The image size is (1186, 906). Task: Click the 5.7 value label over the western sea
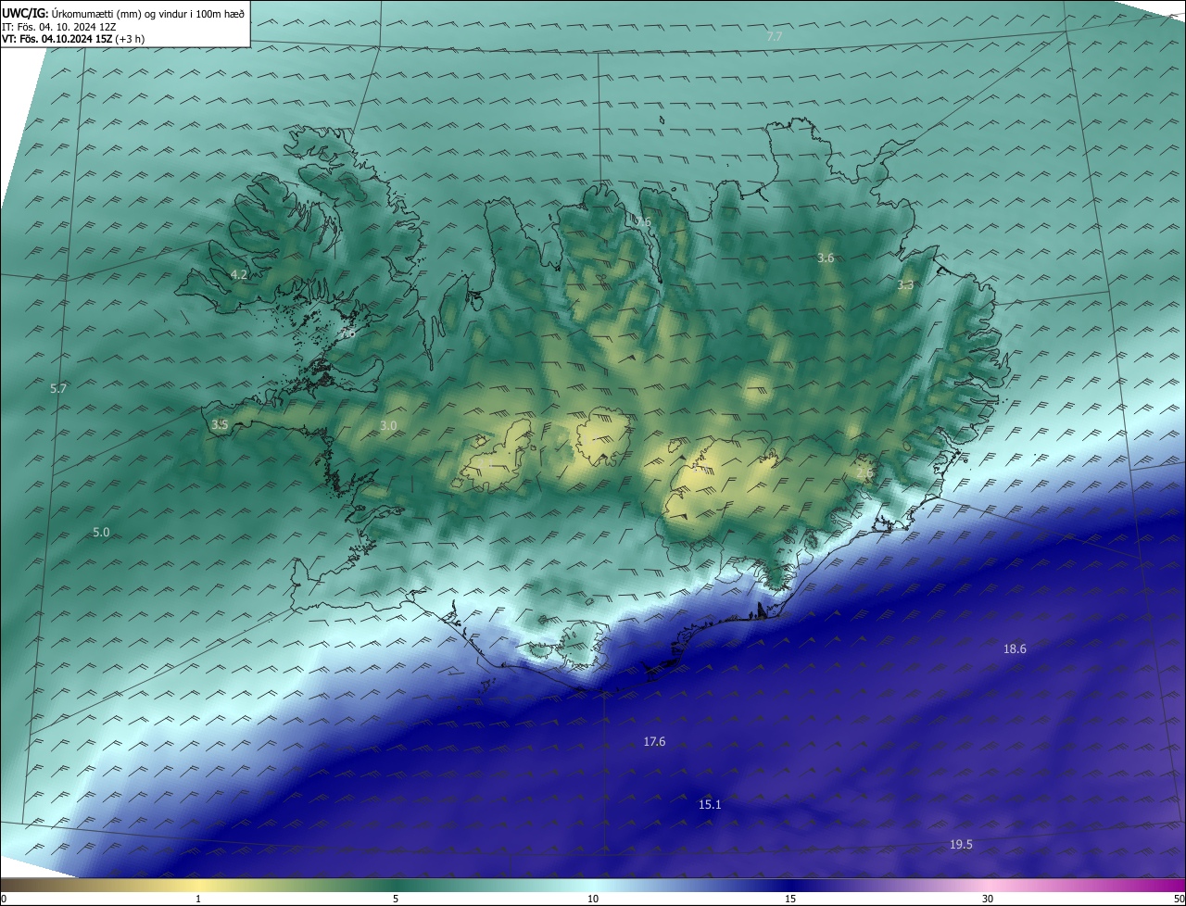(58, 389)
